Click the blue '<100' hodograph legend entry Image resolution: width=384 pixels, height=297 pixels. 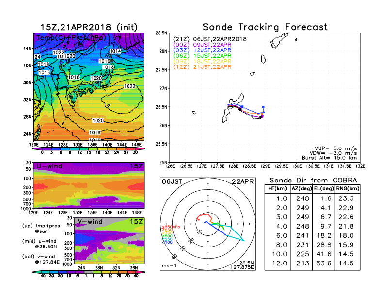click(167, 242)
